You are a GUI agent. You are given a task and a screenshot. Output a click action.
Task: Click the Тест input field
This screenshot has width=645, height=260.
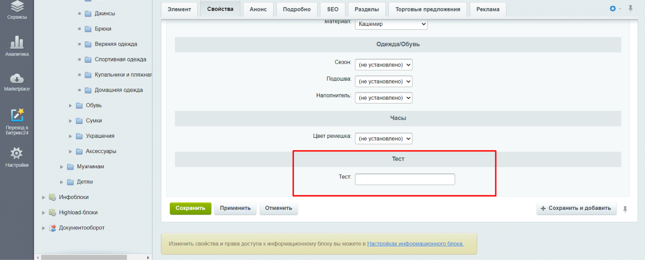[x=405, y=179]
